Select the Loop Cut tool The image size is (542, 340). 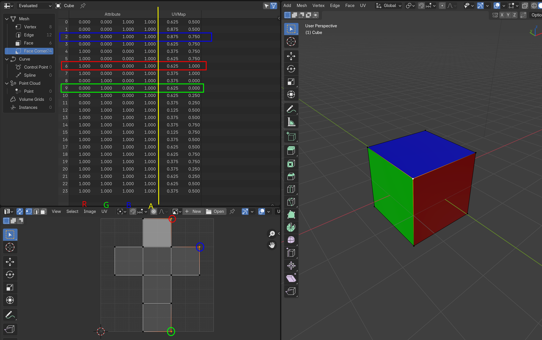(x=291, y=189)
